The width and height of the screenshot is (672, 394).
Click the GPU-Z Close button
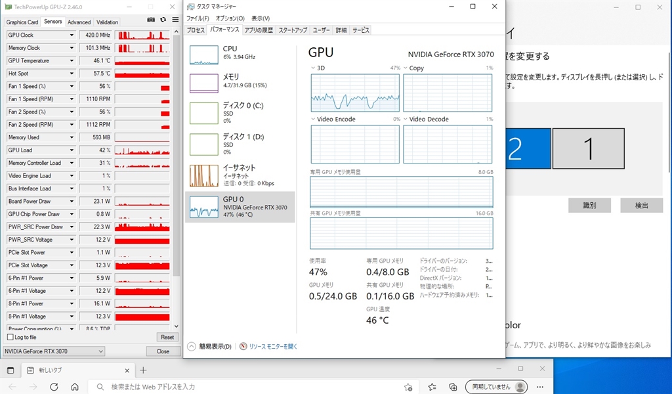(x=163, y=351)
